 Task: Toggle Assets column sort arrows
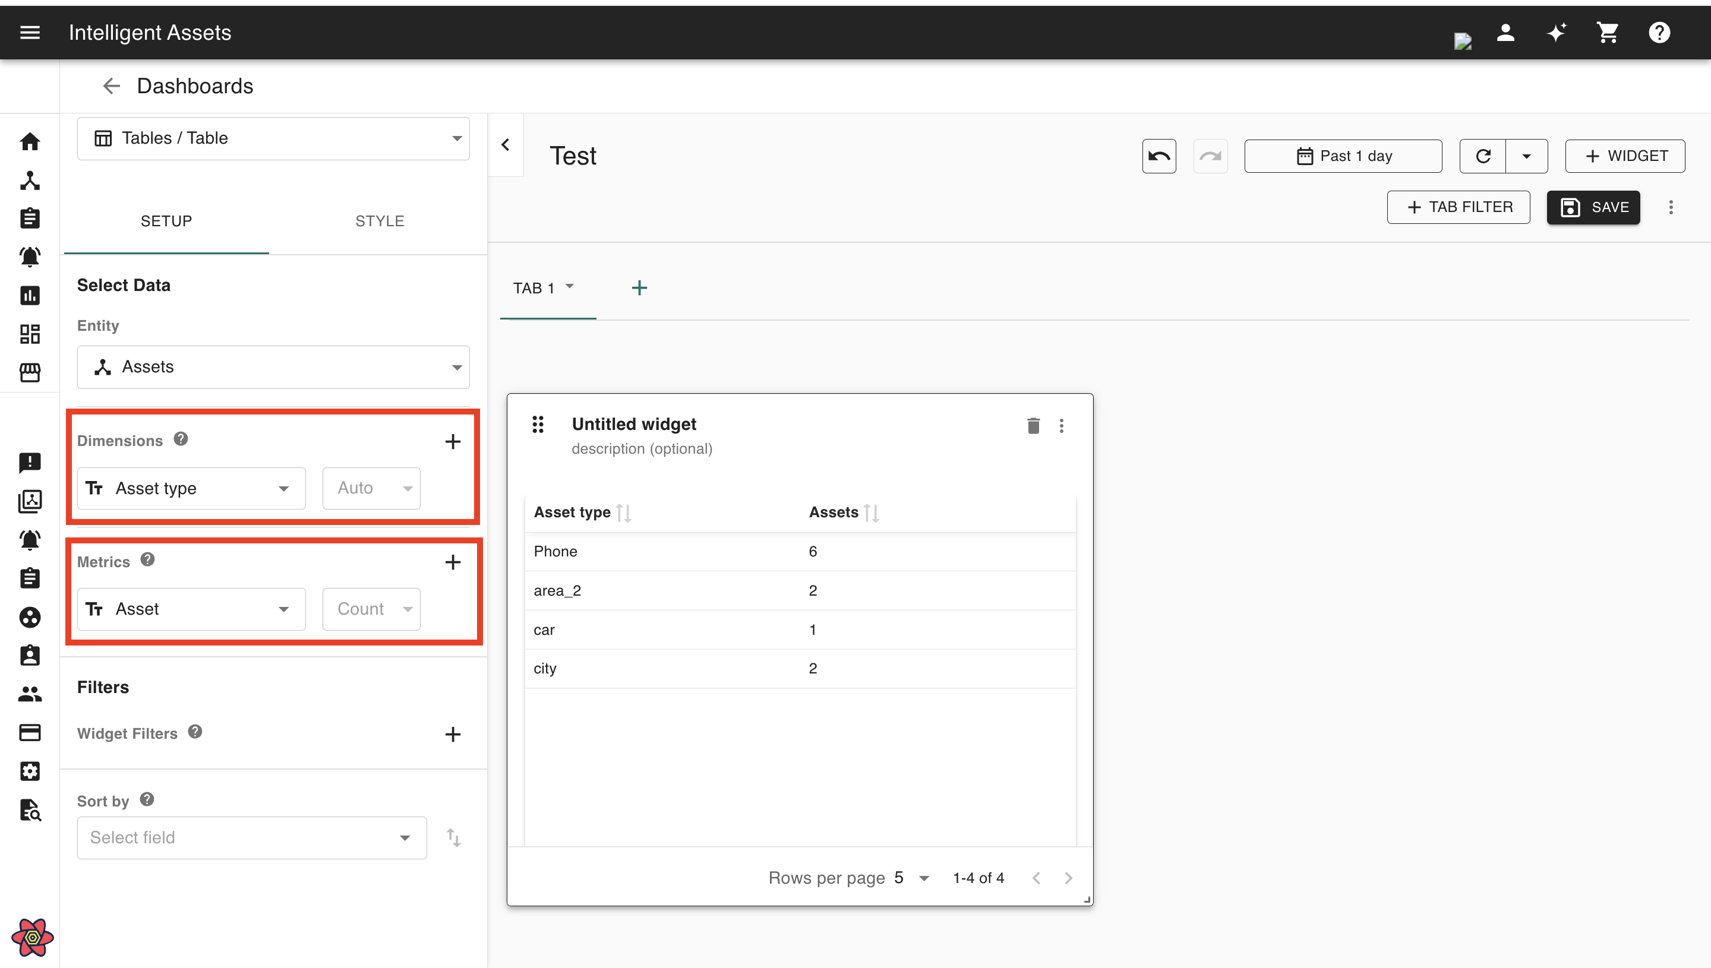click(x=871, y=513)
